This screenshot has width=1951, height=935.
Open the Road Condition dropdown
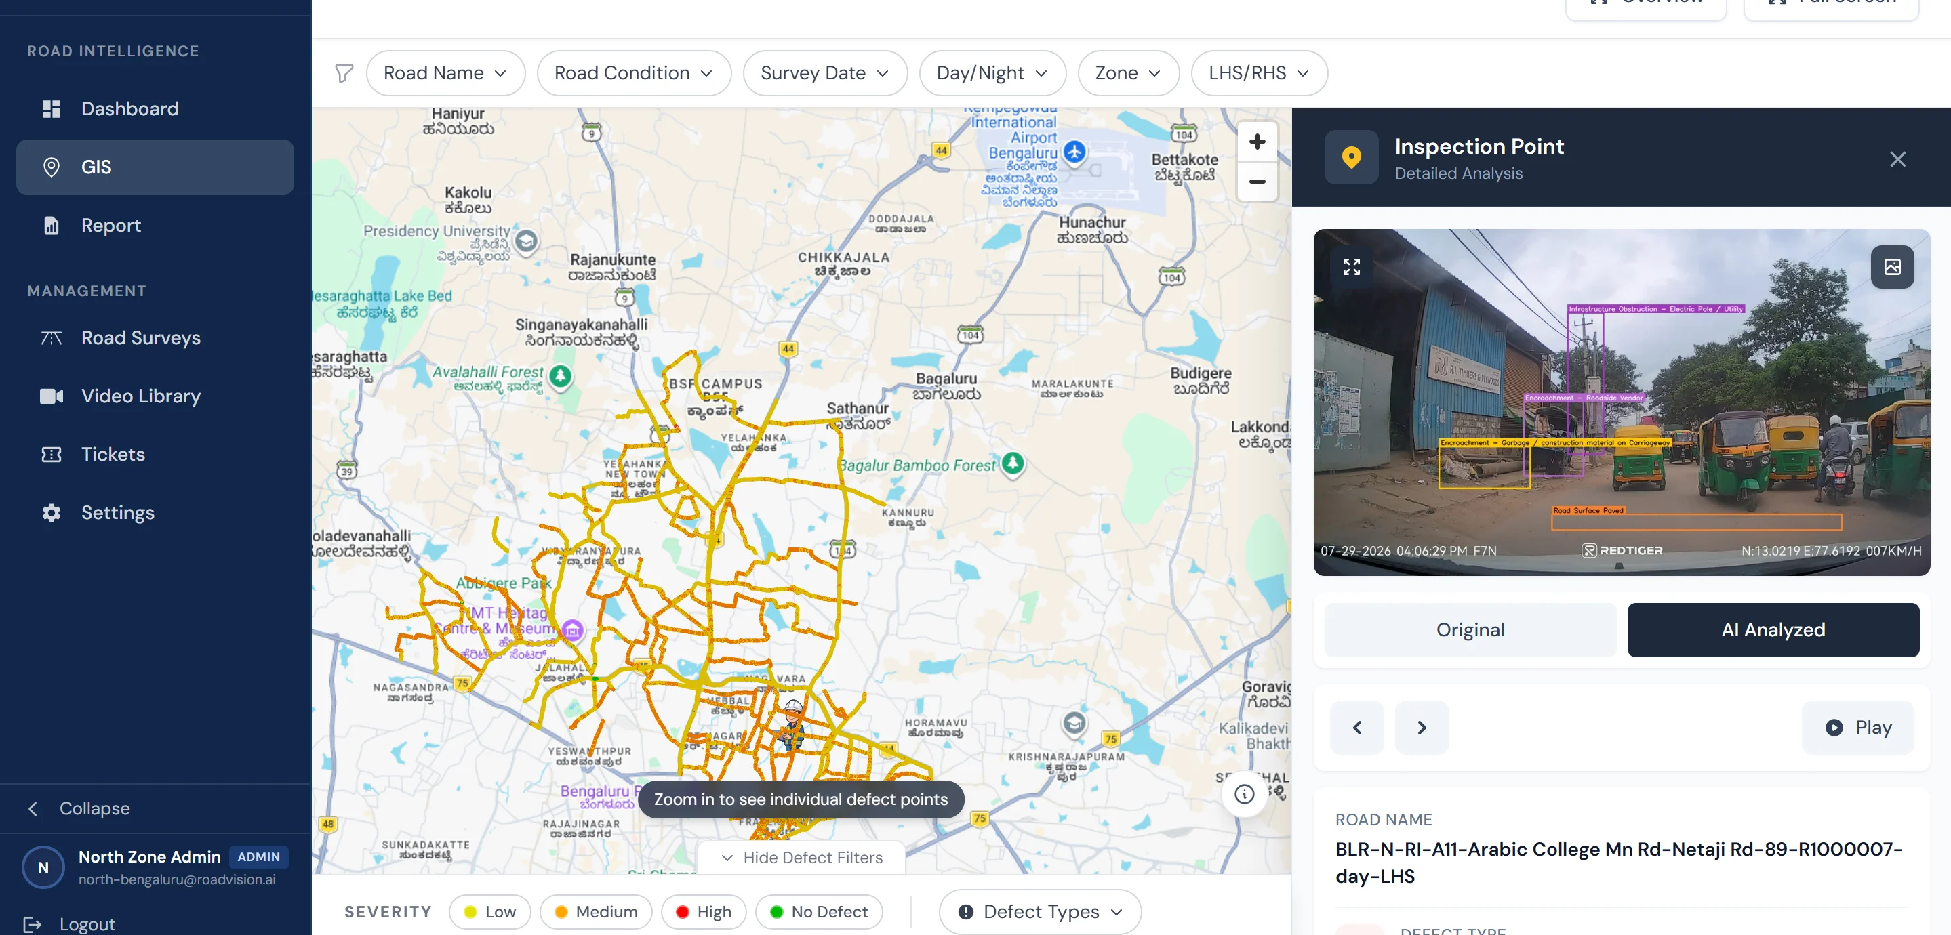[x=634, y=73]
